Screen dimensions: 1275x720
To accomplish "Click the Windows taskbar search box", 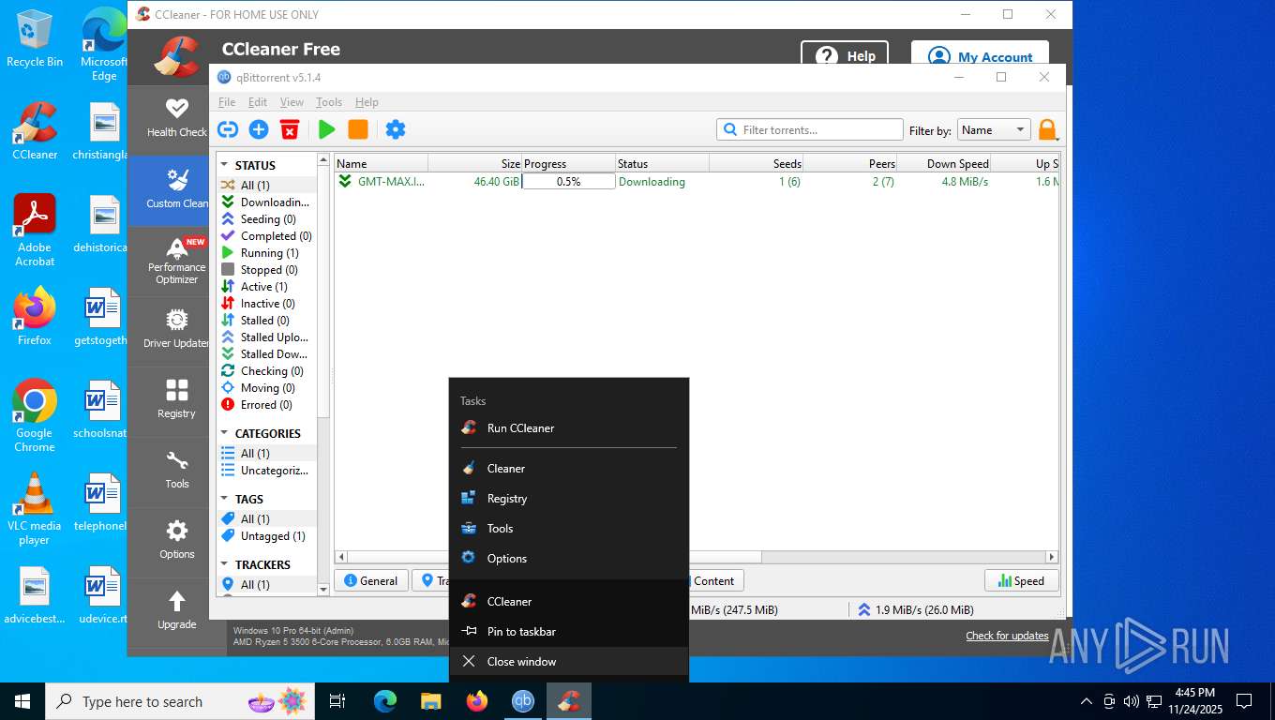I will [x=180, y=701].
